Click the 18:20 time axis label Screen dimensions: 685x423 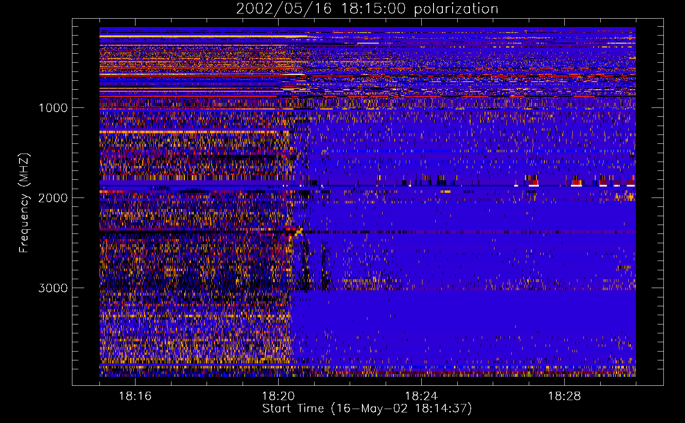click(278, 396)
